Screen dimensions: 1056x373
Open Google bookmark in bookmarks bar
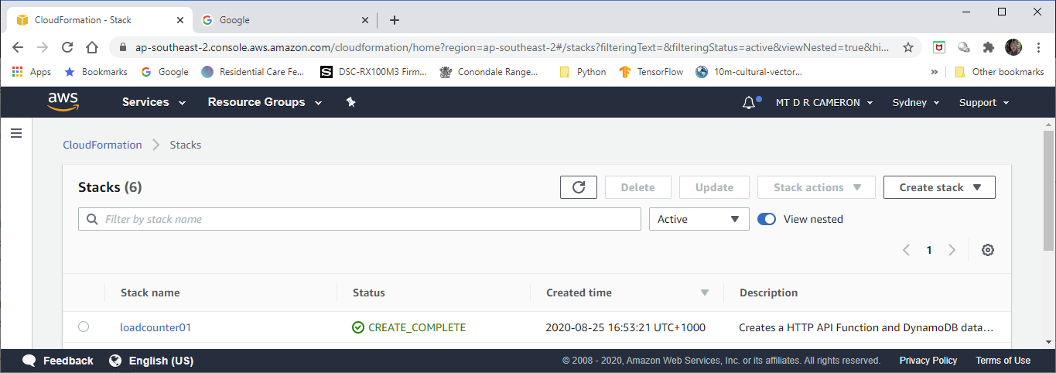pyautogui.click(x=165, y=72)
